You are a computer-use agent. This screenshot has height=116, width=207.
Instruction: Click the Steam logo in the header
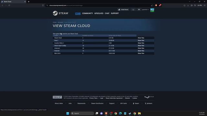(60, 13)
